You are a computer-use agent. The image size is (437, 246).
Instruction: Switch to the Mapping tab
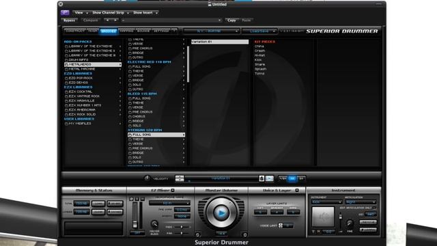coord(126,31)
